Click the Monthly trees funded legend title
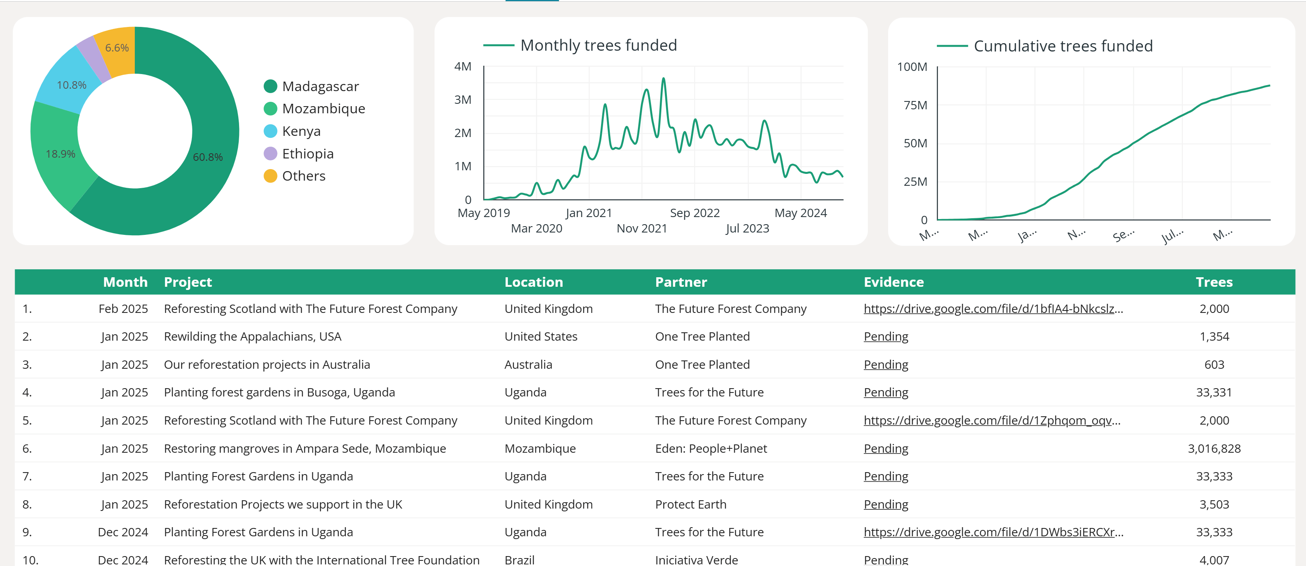Screen dimensions: 1306x566 coord(598,45)
